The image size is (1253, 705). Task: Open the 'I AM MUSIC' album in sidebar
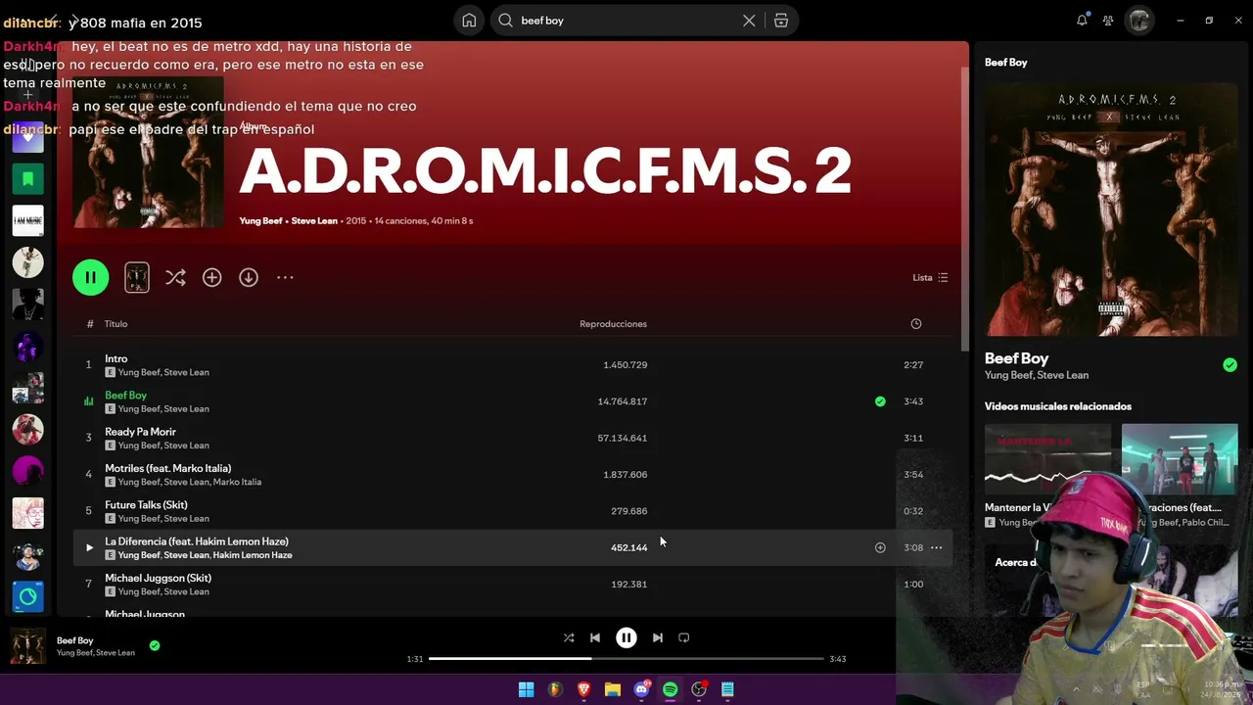coord(27,220)
